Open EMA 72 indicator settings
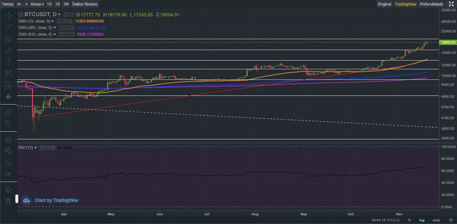 tap(65, 21)
